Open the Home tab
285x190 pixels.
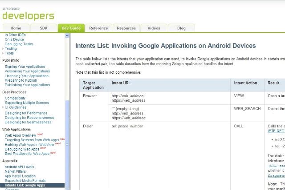tap(16, 28)
